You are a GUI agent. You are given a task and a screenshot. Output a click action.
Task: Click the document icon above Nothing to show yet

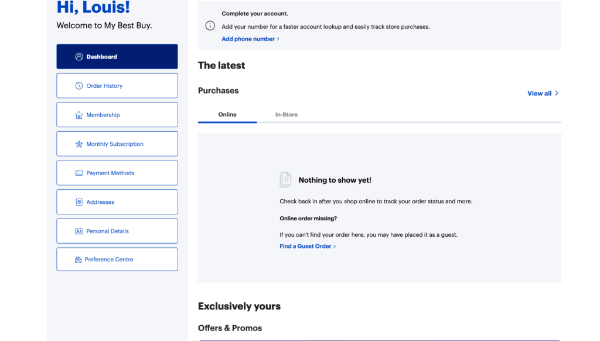(x=285, y=179)
